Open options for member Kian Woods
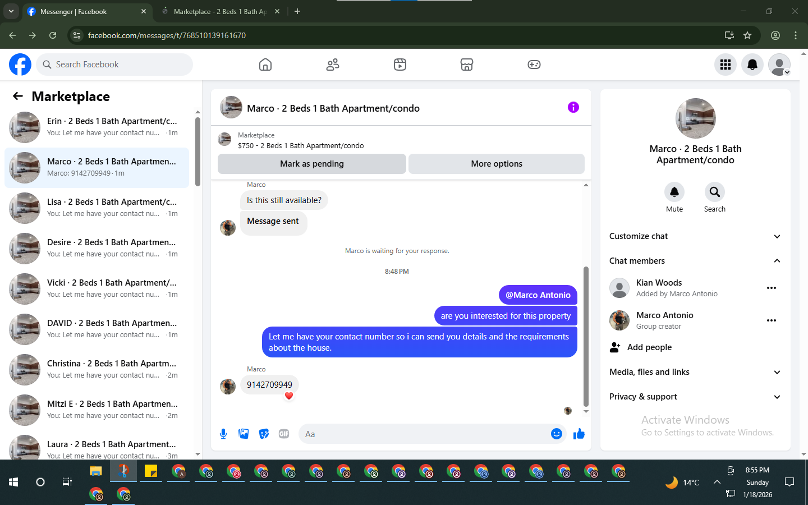Screen dimensions: 808x505 pos(772,288)
